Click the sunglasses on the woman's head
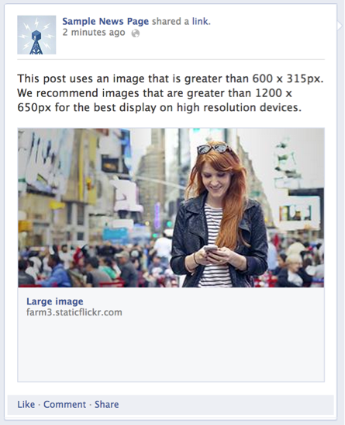 (x=214, y=148)
